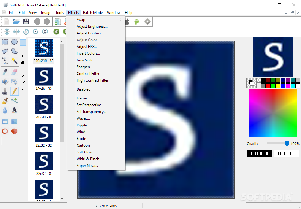The image size is (301, 209).
Task: Save with the floppy disk icon
Action: (x=26, y=21)
